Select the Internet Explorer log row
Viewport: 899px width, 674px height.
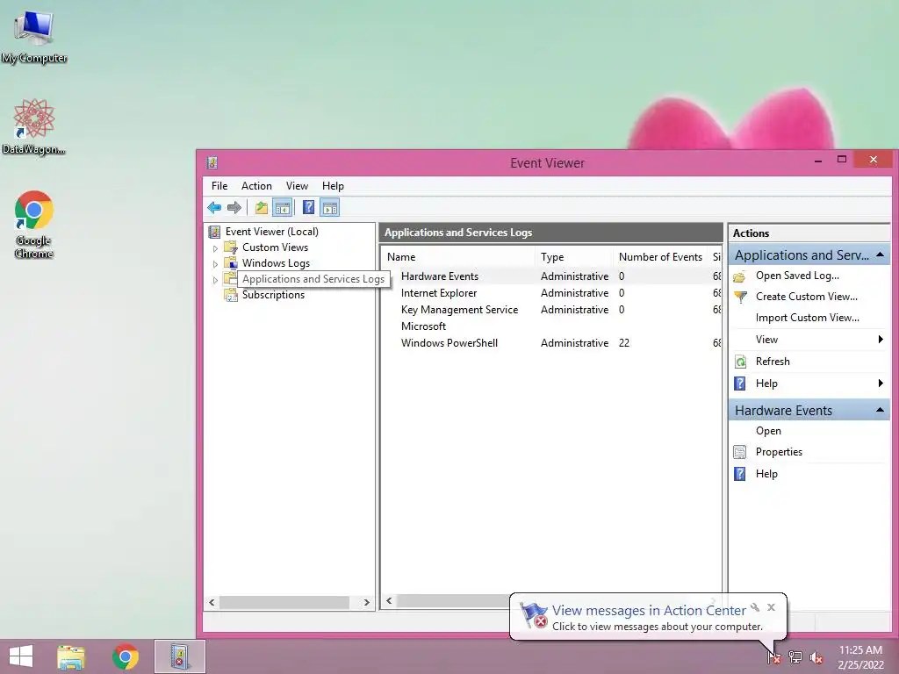click(x=550, y=293)
